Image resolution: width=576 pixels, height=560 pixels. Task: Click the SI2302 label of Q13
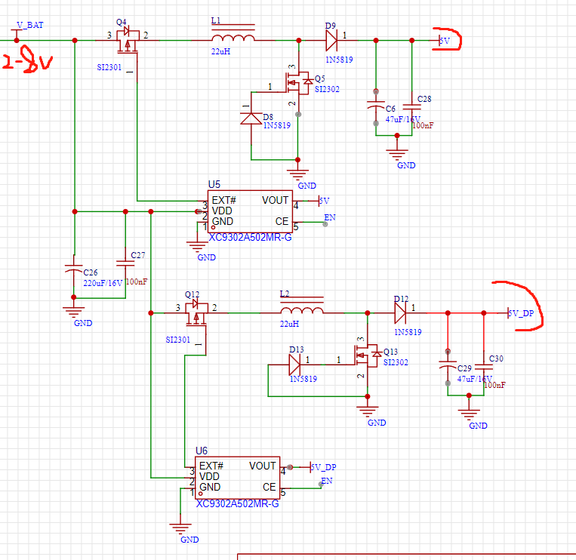[x=396, y=362]
